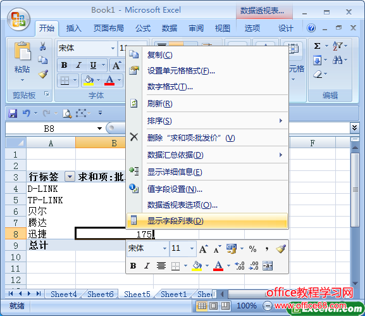Click the ribbon borders icon
This screenshot has height=316, width=365.
65,80
